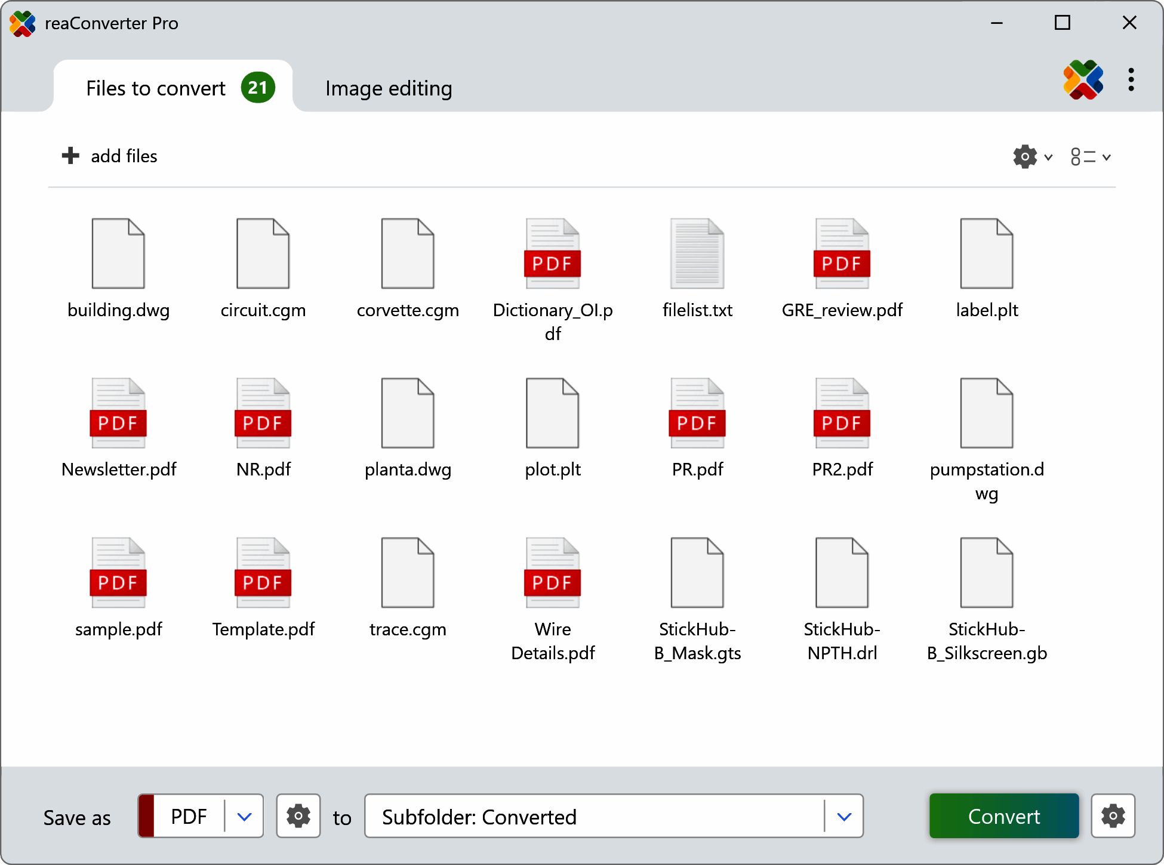The image size is (1164, 865).
Task: Select the filelist.txt file icon
Action: [x=697, y=254]
